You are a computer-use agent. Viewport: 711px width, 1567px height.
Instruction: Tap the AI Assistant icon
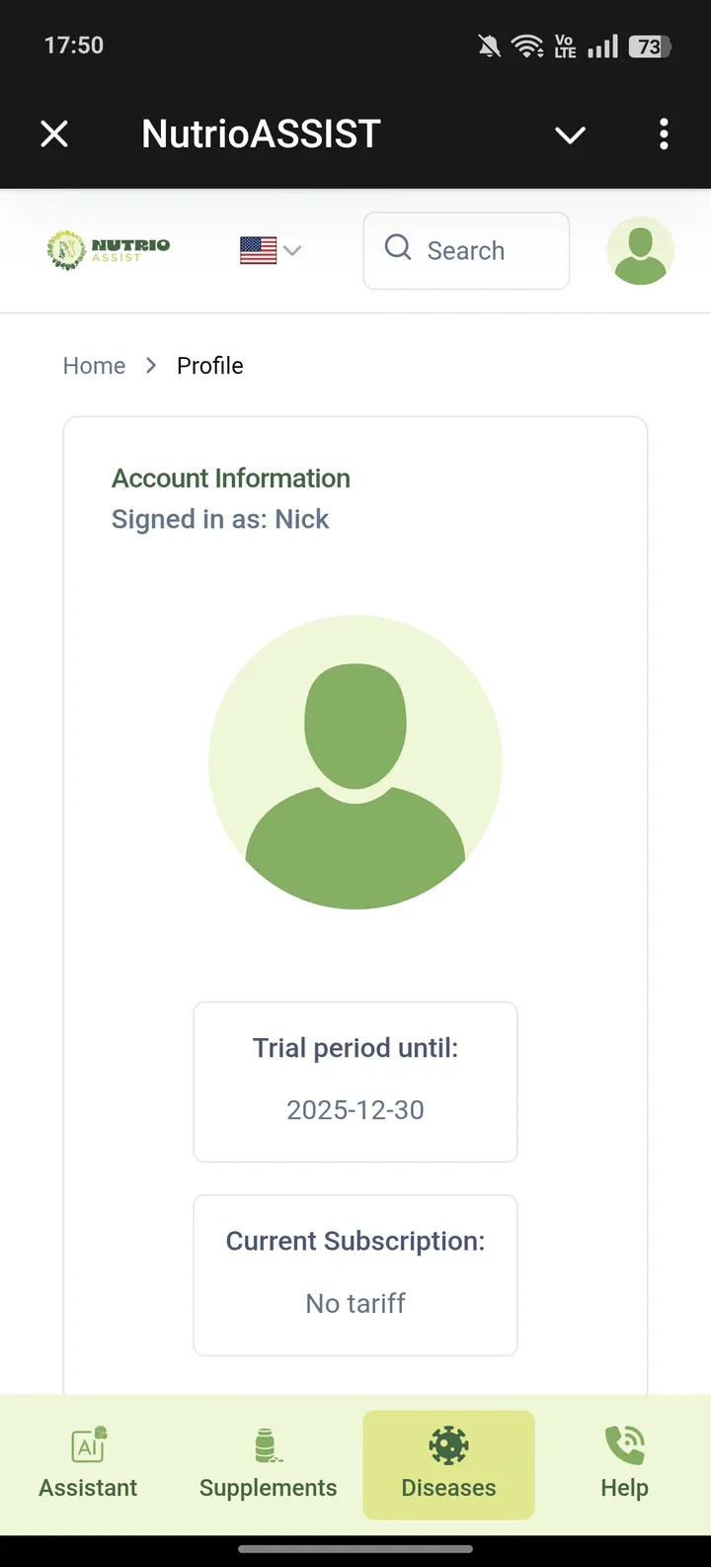point(89,1445)
